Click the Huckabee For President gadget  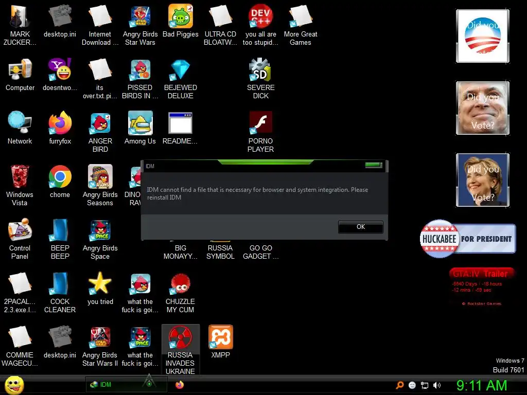click(x=467, y=239)
